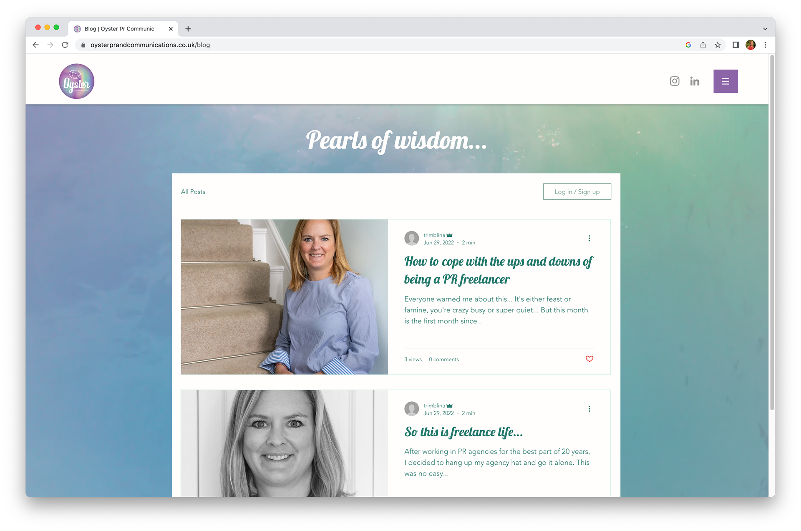Bookmark this page with star icon
Screen dimensions: 801x531
(718, 45)
